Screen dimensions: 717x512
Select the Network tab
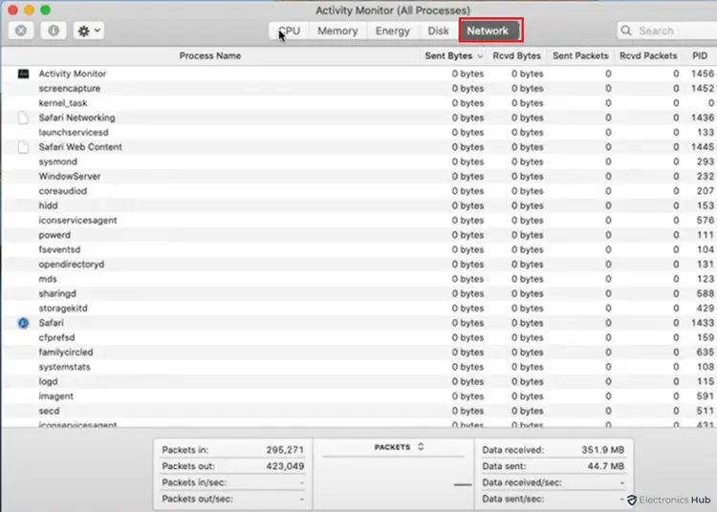(x=488, y=31)
